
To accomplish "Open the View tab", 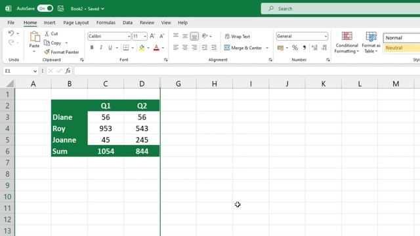I will pyautogui.click(x=166, y=22).
